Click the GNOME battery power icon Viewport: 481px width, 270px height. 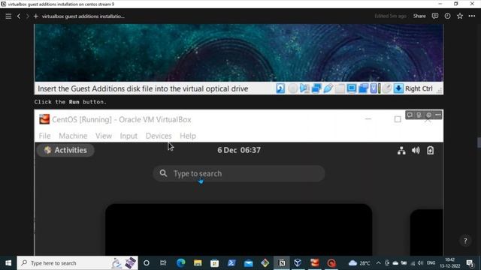(x=431, y=150)
